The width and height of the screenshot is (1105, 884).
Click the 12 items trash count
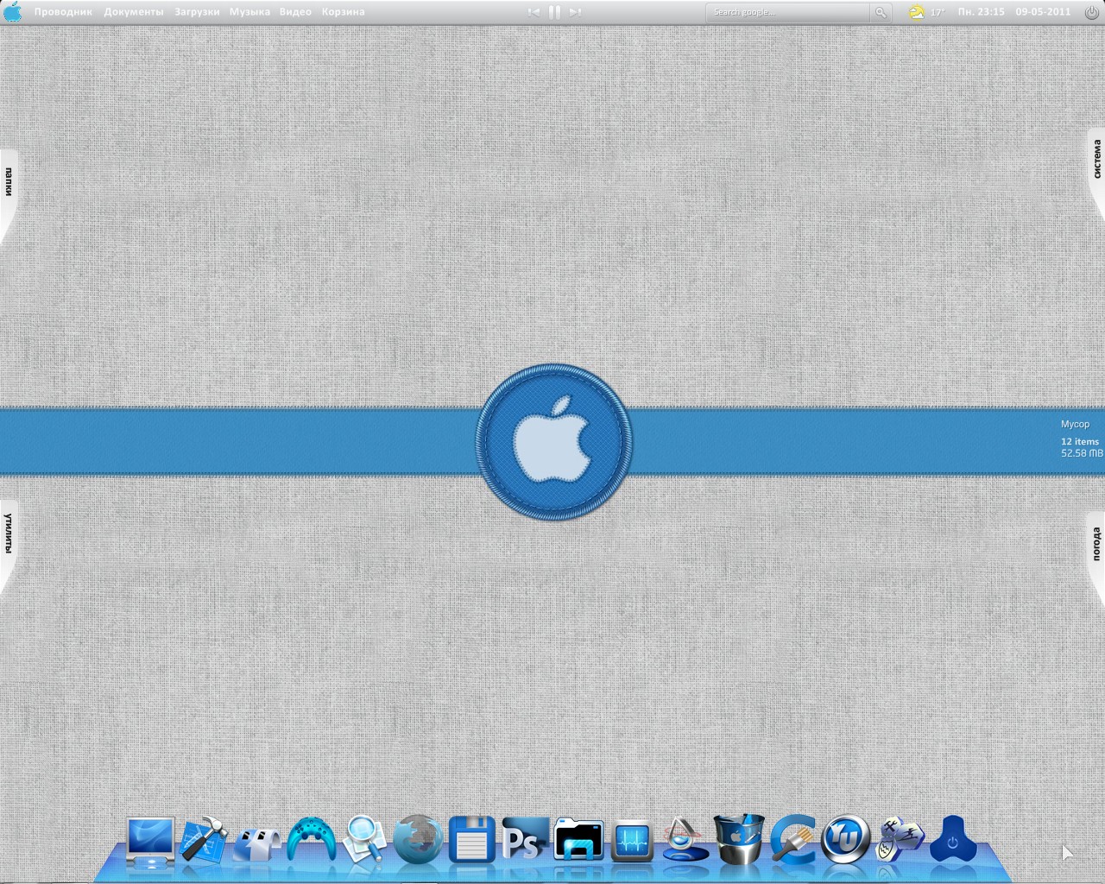point(1080,441)
